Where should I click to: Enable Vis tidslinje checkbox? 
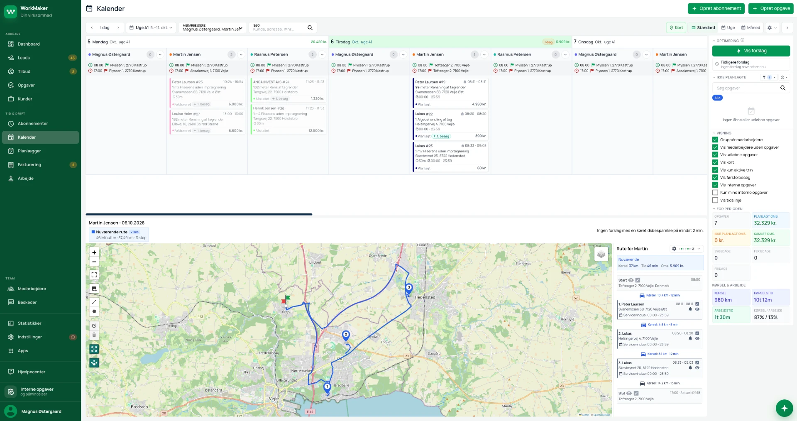pos(715,200)
